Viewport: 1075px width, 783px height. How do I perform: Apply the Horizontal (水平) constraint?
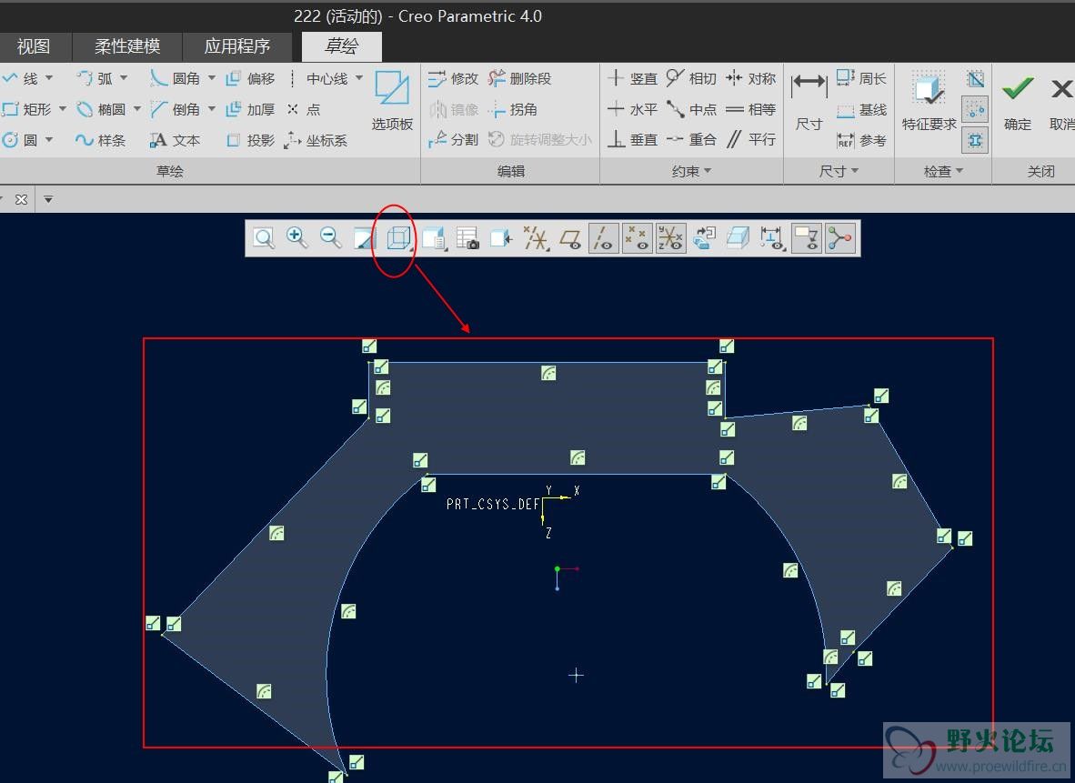coord(633,109)
